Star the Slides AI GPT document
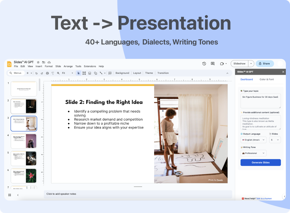 pos(38,62)
